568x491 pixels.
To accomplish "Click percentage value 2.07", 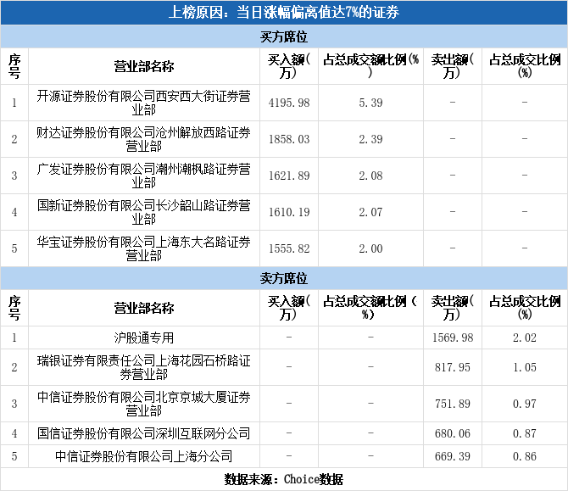I will pyautogui.click(x=370, y=212).
